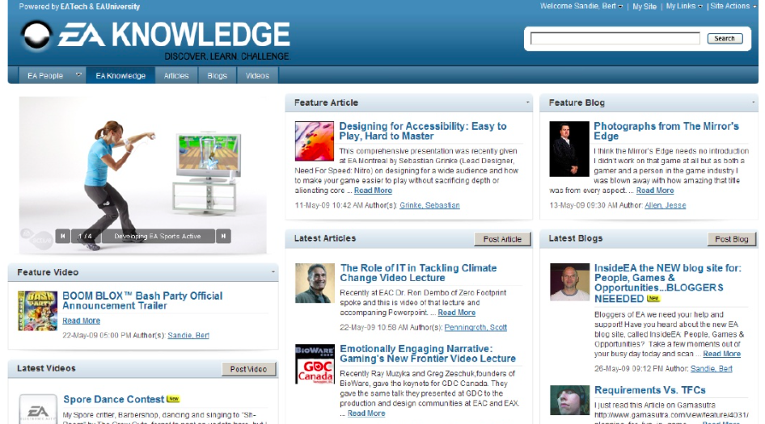This screenshot has width=765, height=424.
Task: Focus the search text field
Action: [x=615, y=39]
